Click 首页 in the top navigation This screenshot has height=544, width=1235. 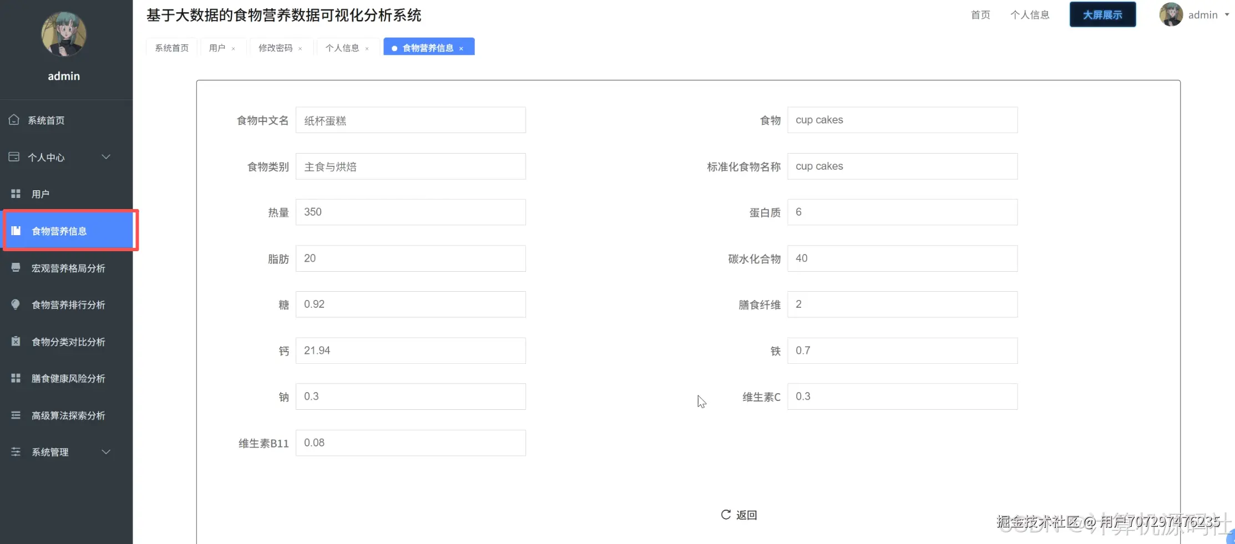click(980, 14)
